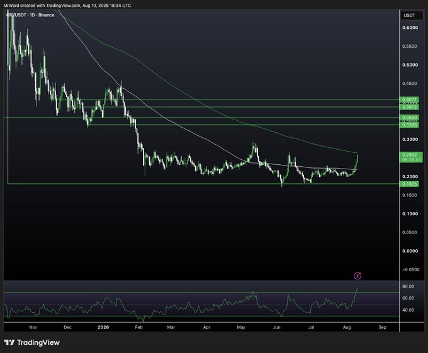This screenshot has height=353, width=428.
Task: Click the May label on time axis
Action: point(241,327)
